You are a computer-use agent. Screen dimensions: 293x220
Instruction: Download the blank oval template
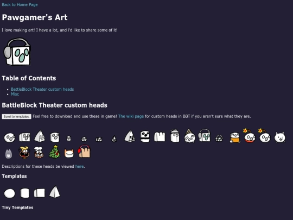click(x=10, y=193)
